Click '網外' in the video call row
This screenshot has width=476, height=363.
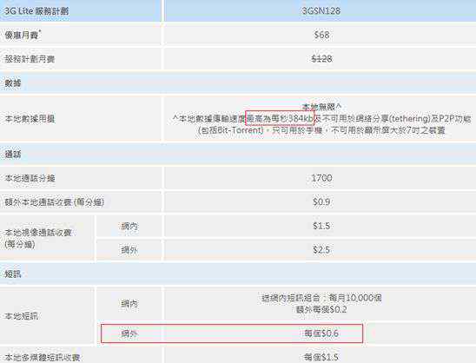click(x=129, y=250)
